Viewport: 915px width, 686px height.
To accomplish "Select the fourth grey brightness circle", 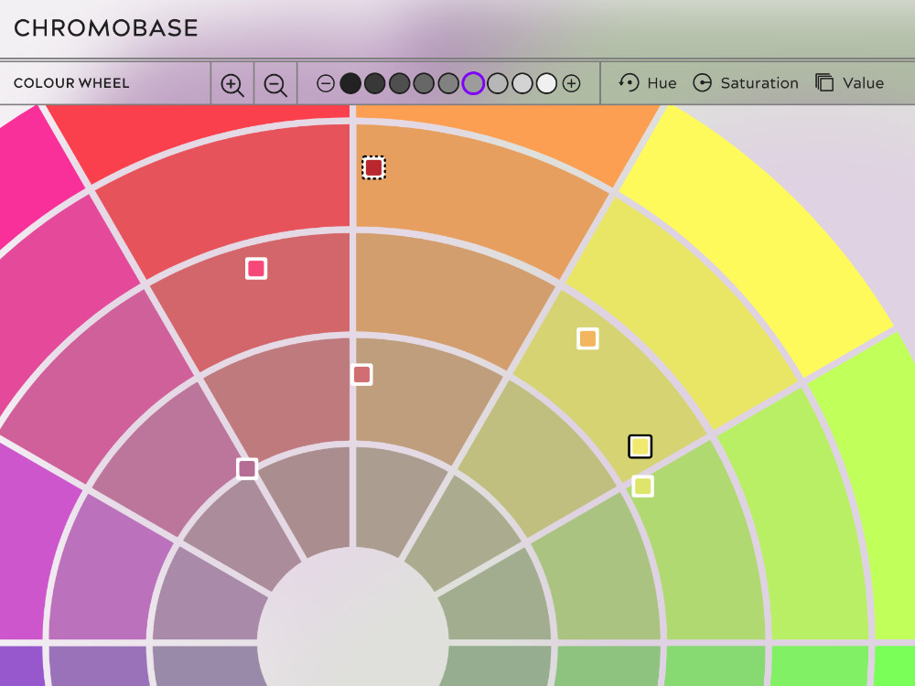I will point(424,83).
